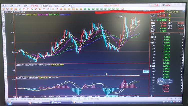Click the 卖出 price 7.2491
This screenshot has width=188, height=106.
(162, 16)
